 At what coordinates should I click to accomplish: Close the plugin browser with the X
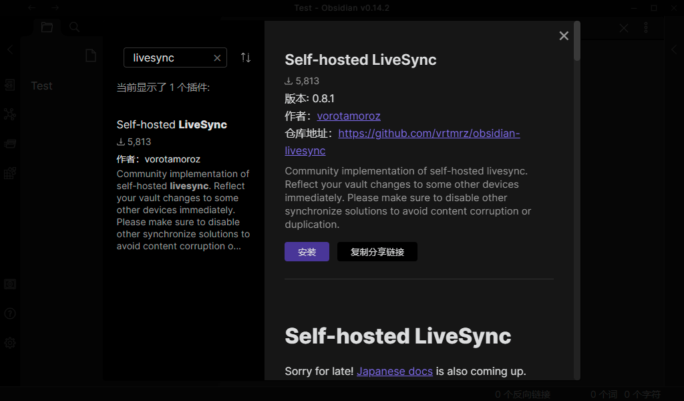[x=564, y=36]
